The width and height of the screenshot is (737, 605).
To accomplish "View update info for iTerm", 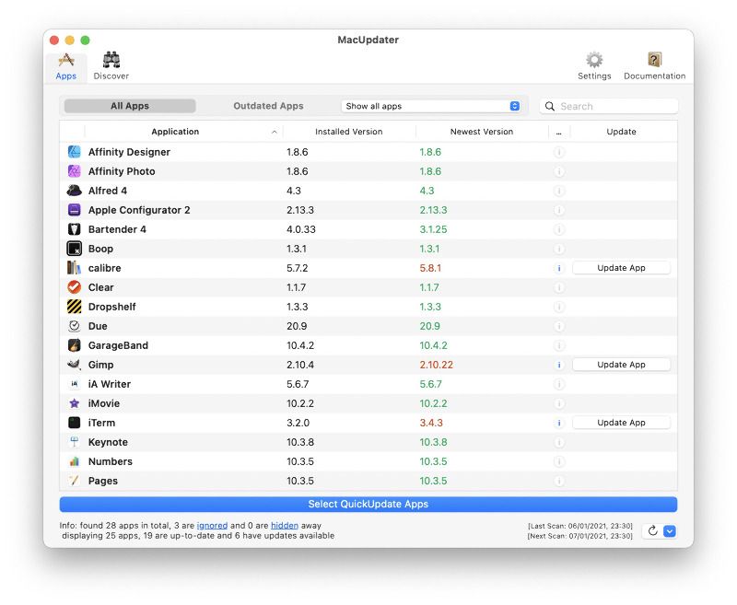I will [558, 423].
